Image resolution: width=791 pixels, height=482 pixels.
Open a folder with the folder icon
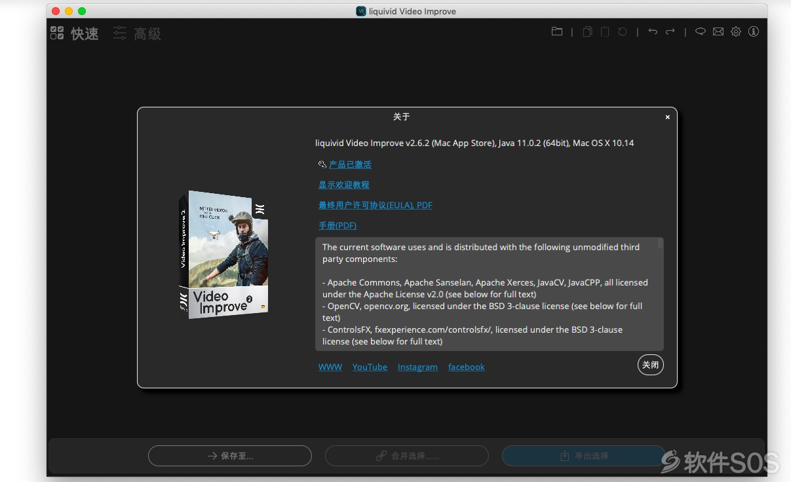tap(557, 31)
